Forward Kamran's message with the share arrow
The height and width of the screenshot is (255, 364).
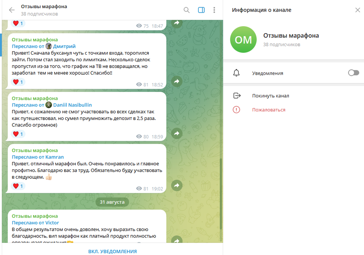(177, 185)
